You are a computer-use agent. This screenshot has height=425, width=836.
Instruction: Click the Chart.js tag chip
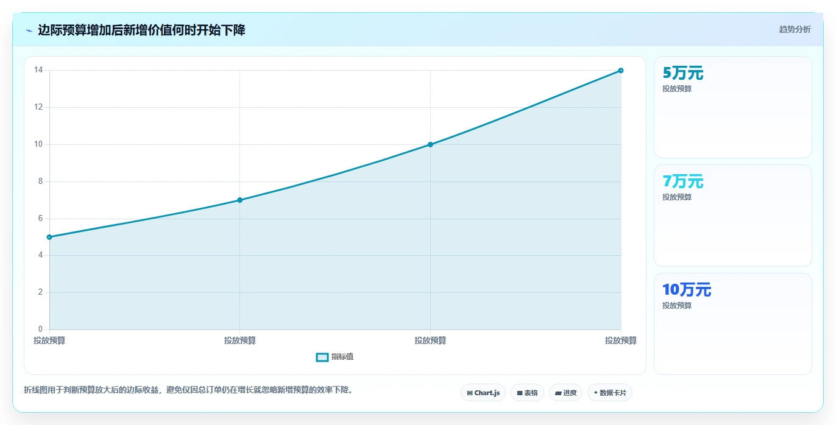coord(483,393)
